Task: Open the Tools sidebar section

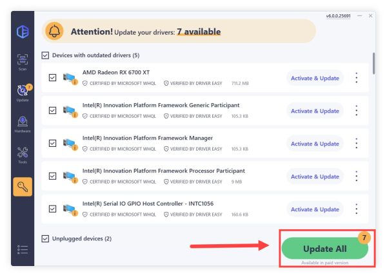Action: pyautogui.click(x=22, y=155)
